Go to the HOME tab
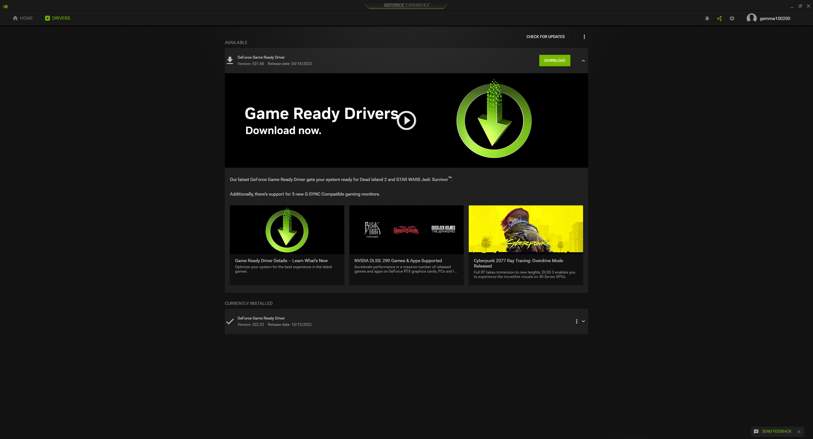 pyautogui.click(x=23, y=18)
